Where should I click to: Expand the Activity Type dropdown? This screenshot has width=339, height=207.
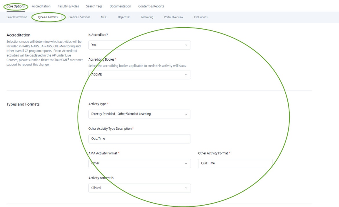click(x=139, y=114)
